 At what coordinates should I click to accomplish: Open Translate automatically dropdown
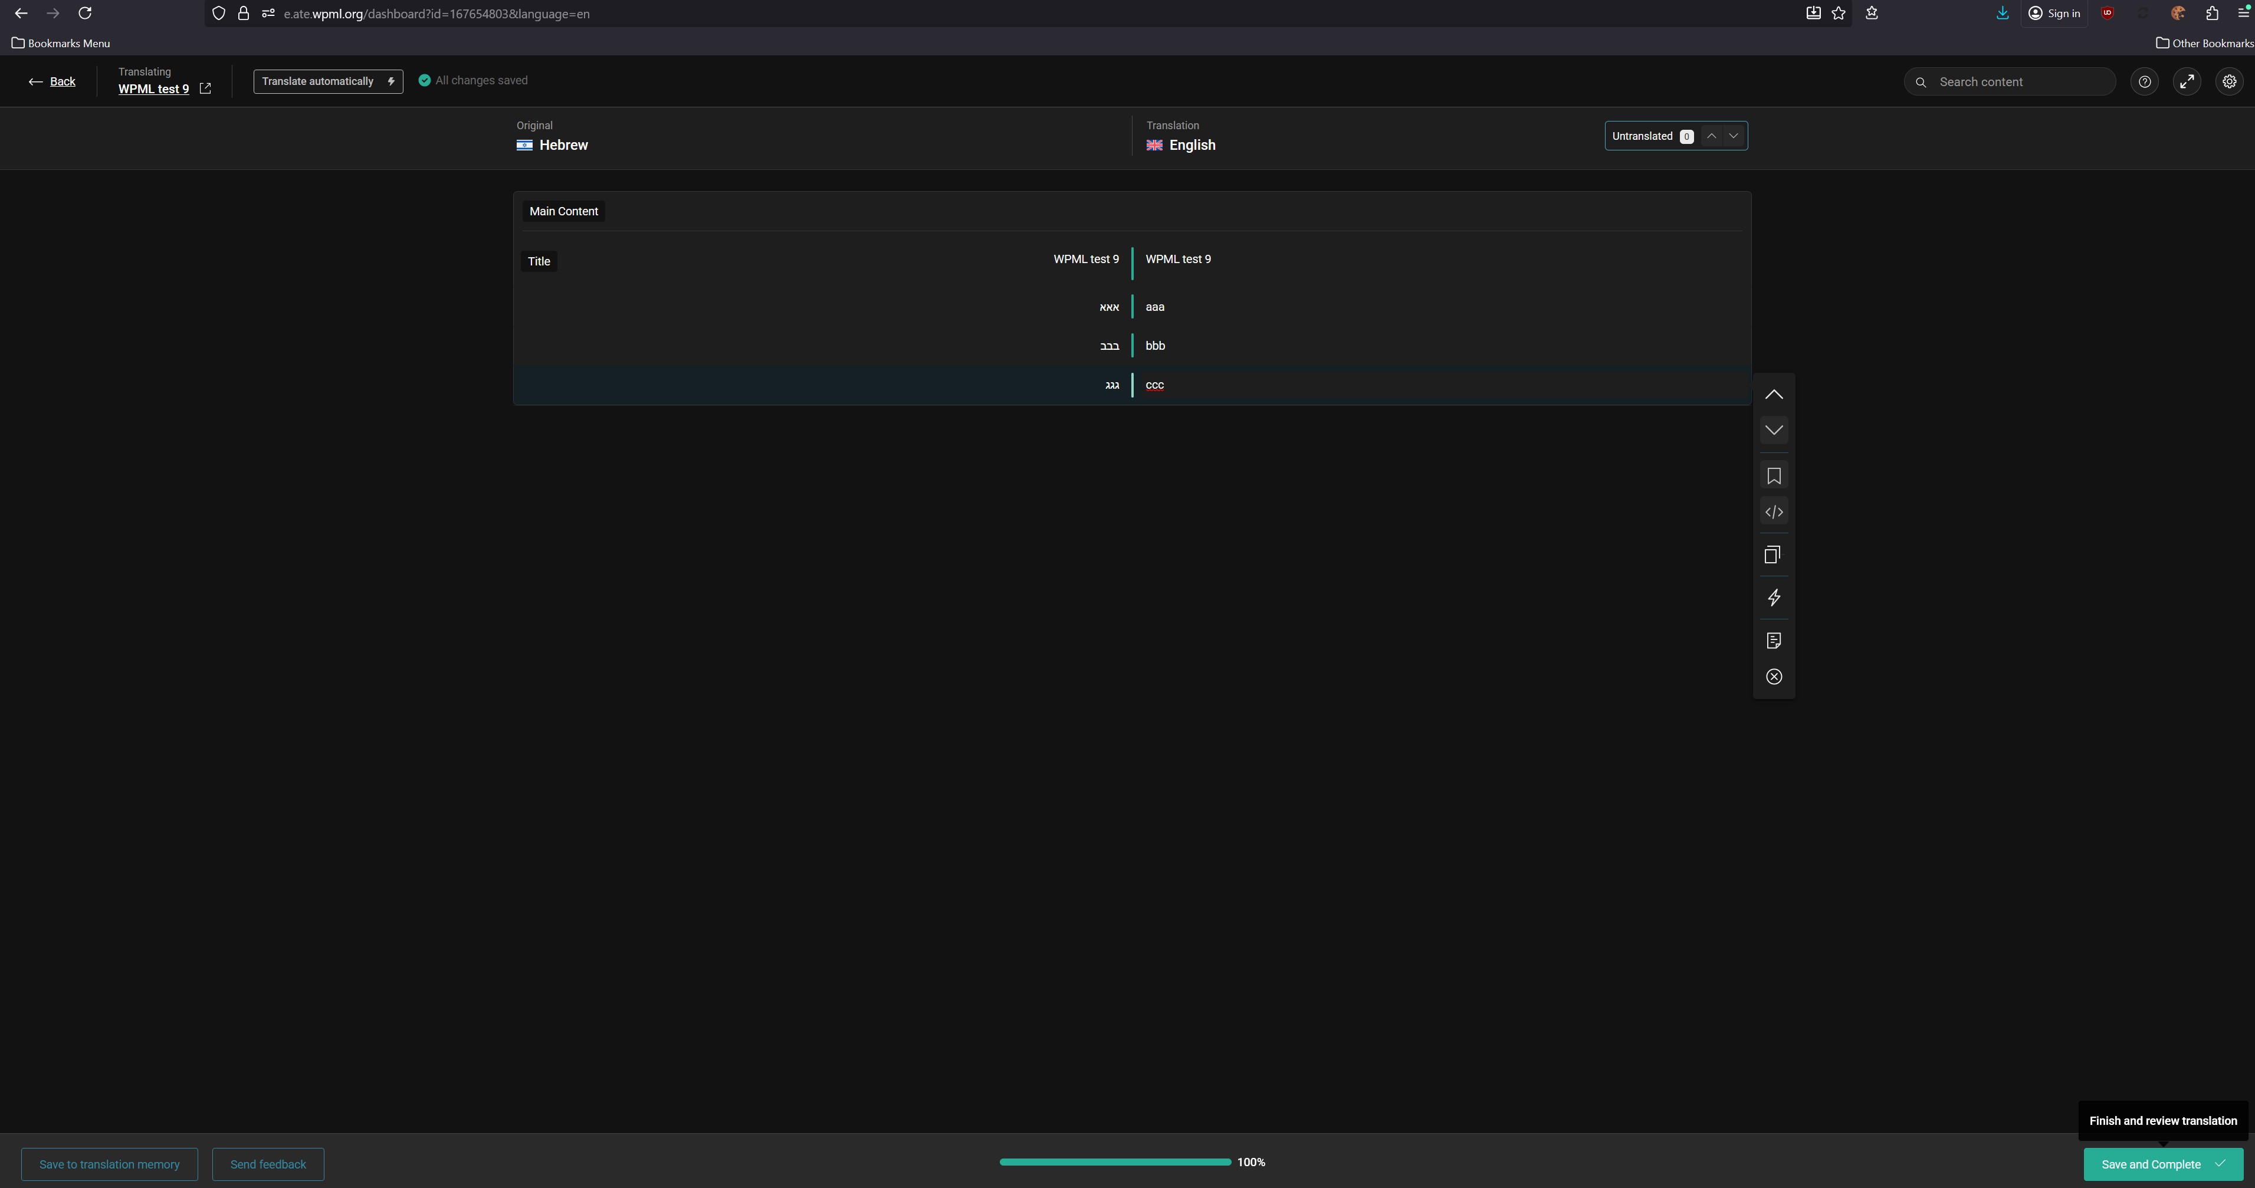click(327, 81)
